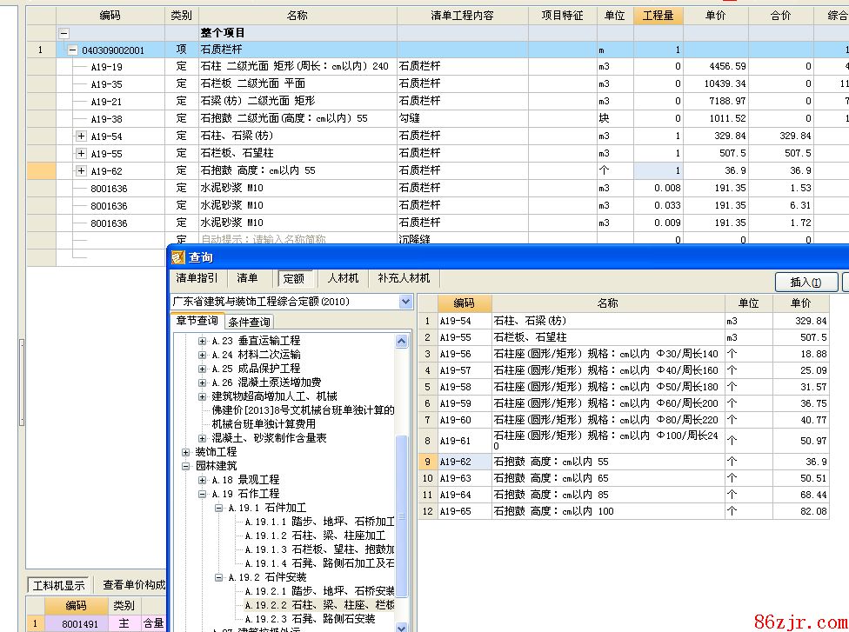Screen dimensions: 849x632
Task: Expand the A19-54 row in main grid
Action: click(82, 136)
